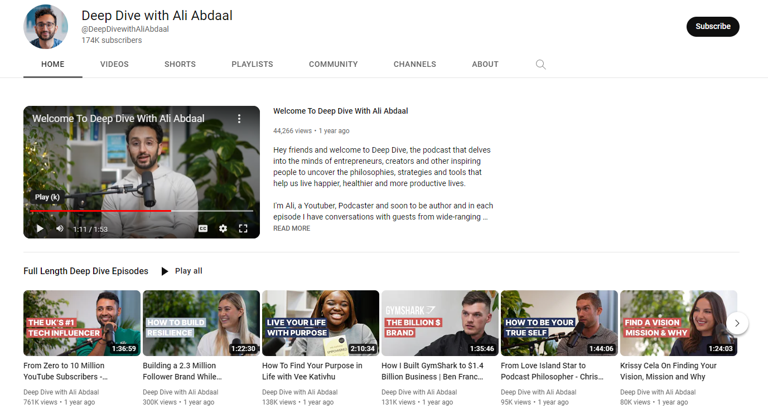Expand description with READ MORE
Image resolution: width=768 pixels, height=414 pixels.
pos(292,228)
